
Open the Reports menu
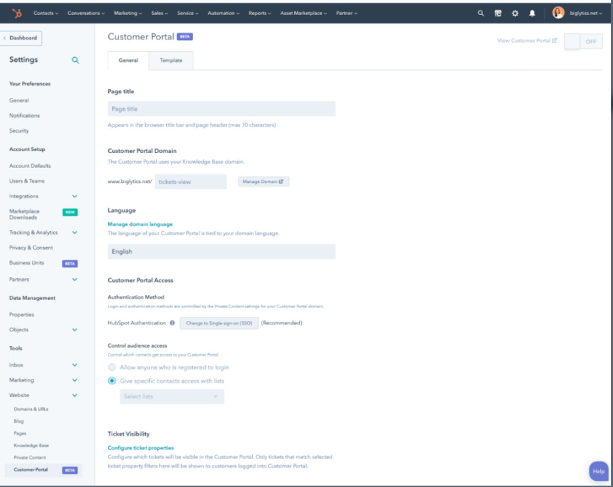[x=260, y=14]
